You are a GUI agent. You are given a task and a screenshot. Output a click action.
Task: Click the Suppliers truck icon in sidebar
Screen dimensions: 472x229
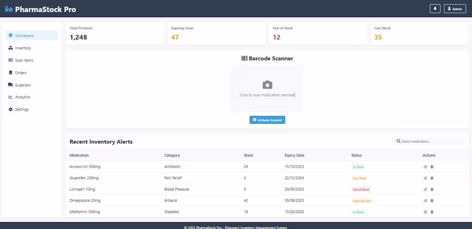[11, 85]
